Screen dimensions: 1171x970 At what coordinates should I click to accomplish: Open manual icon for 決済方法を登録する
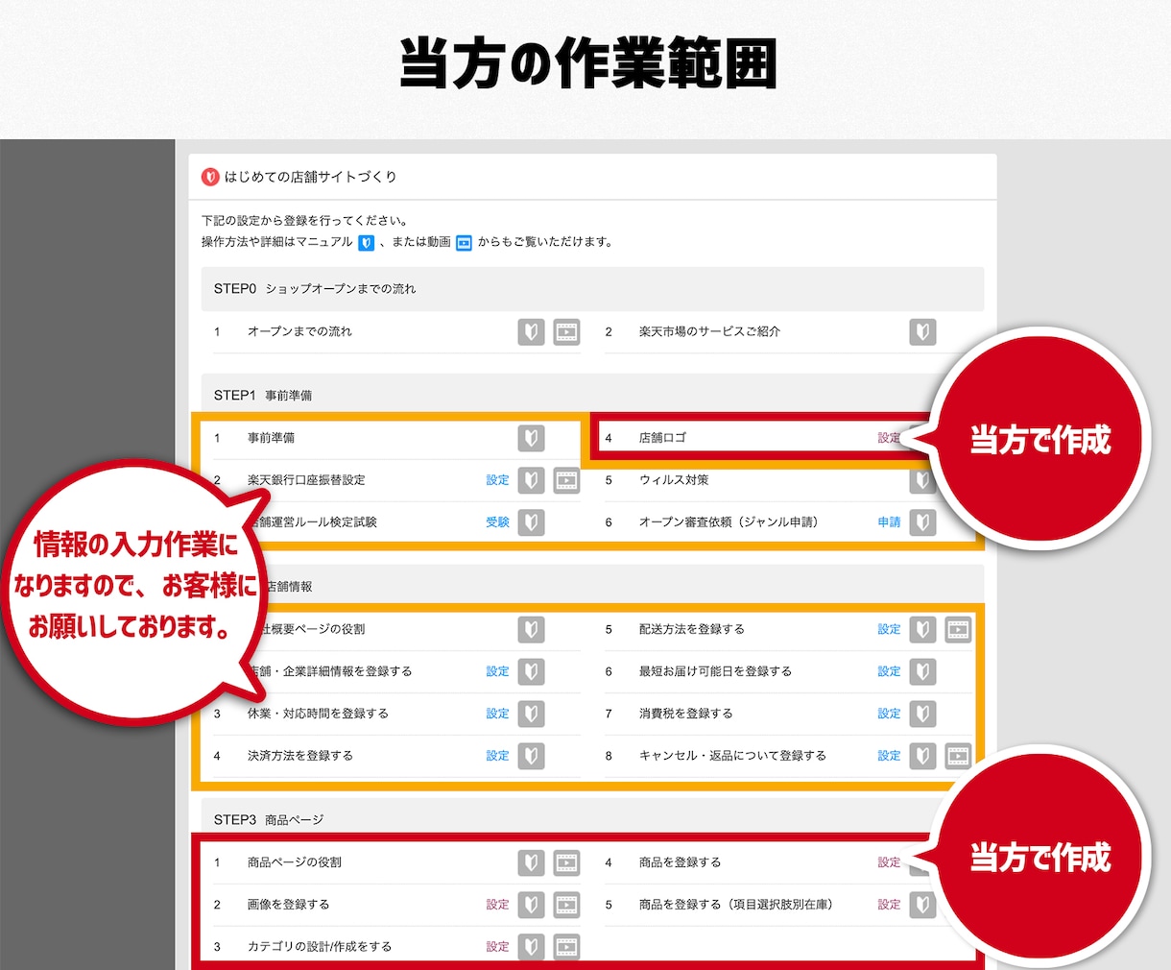(x=531, y=757)
